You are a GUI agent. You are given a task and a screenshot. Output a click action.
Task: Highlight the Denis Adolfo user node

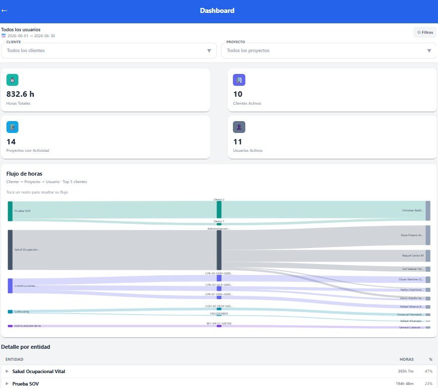(428, 298)
